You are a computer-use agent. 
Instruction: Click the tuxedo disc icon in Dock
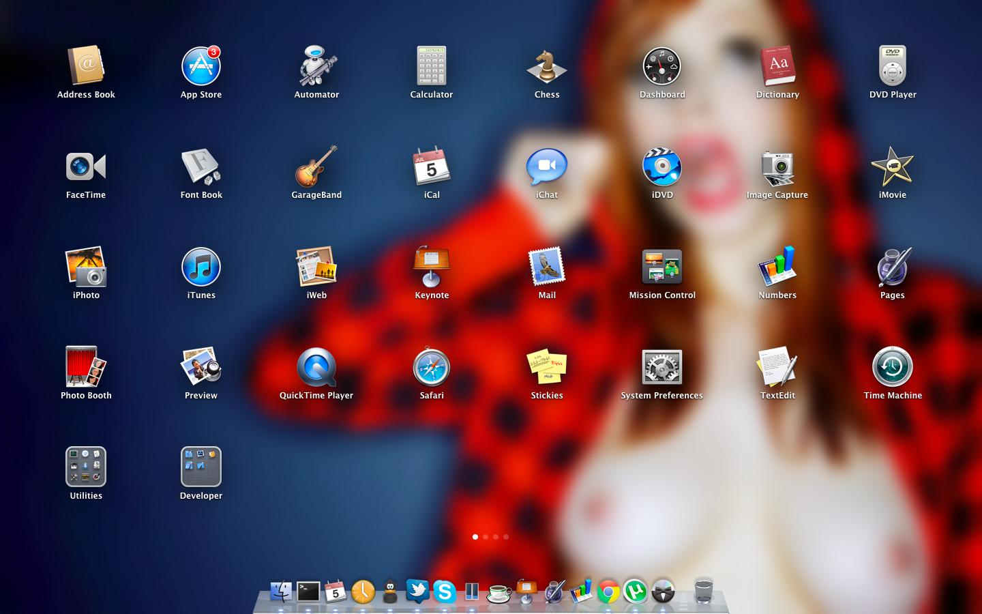coord(663,591)
